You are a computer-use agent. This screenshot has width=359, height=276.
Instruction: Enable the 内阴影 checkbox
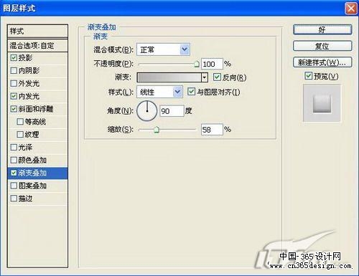(x=14, y=70)
